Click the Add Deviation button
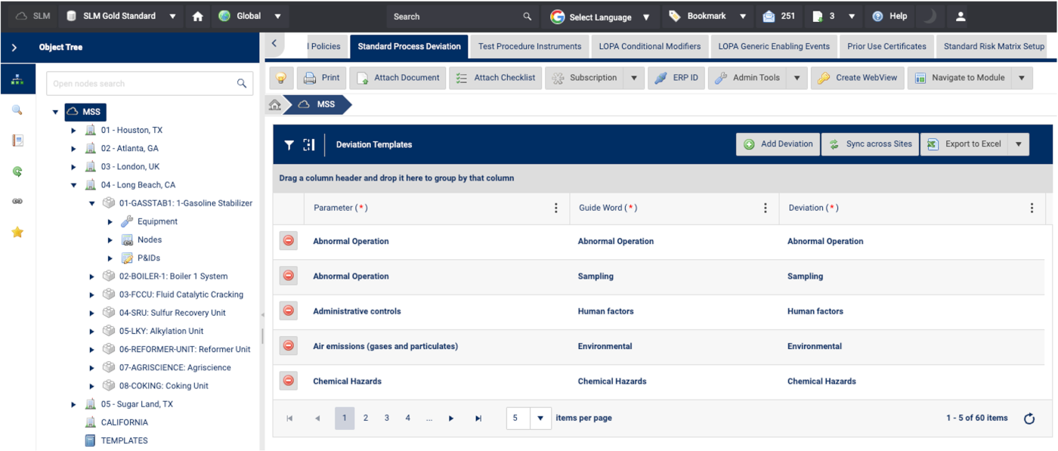Screen dimensions: 1058x451 778,144
